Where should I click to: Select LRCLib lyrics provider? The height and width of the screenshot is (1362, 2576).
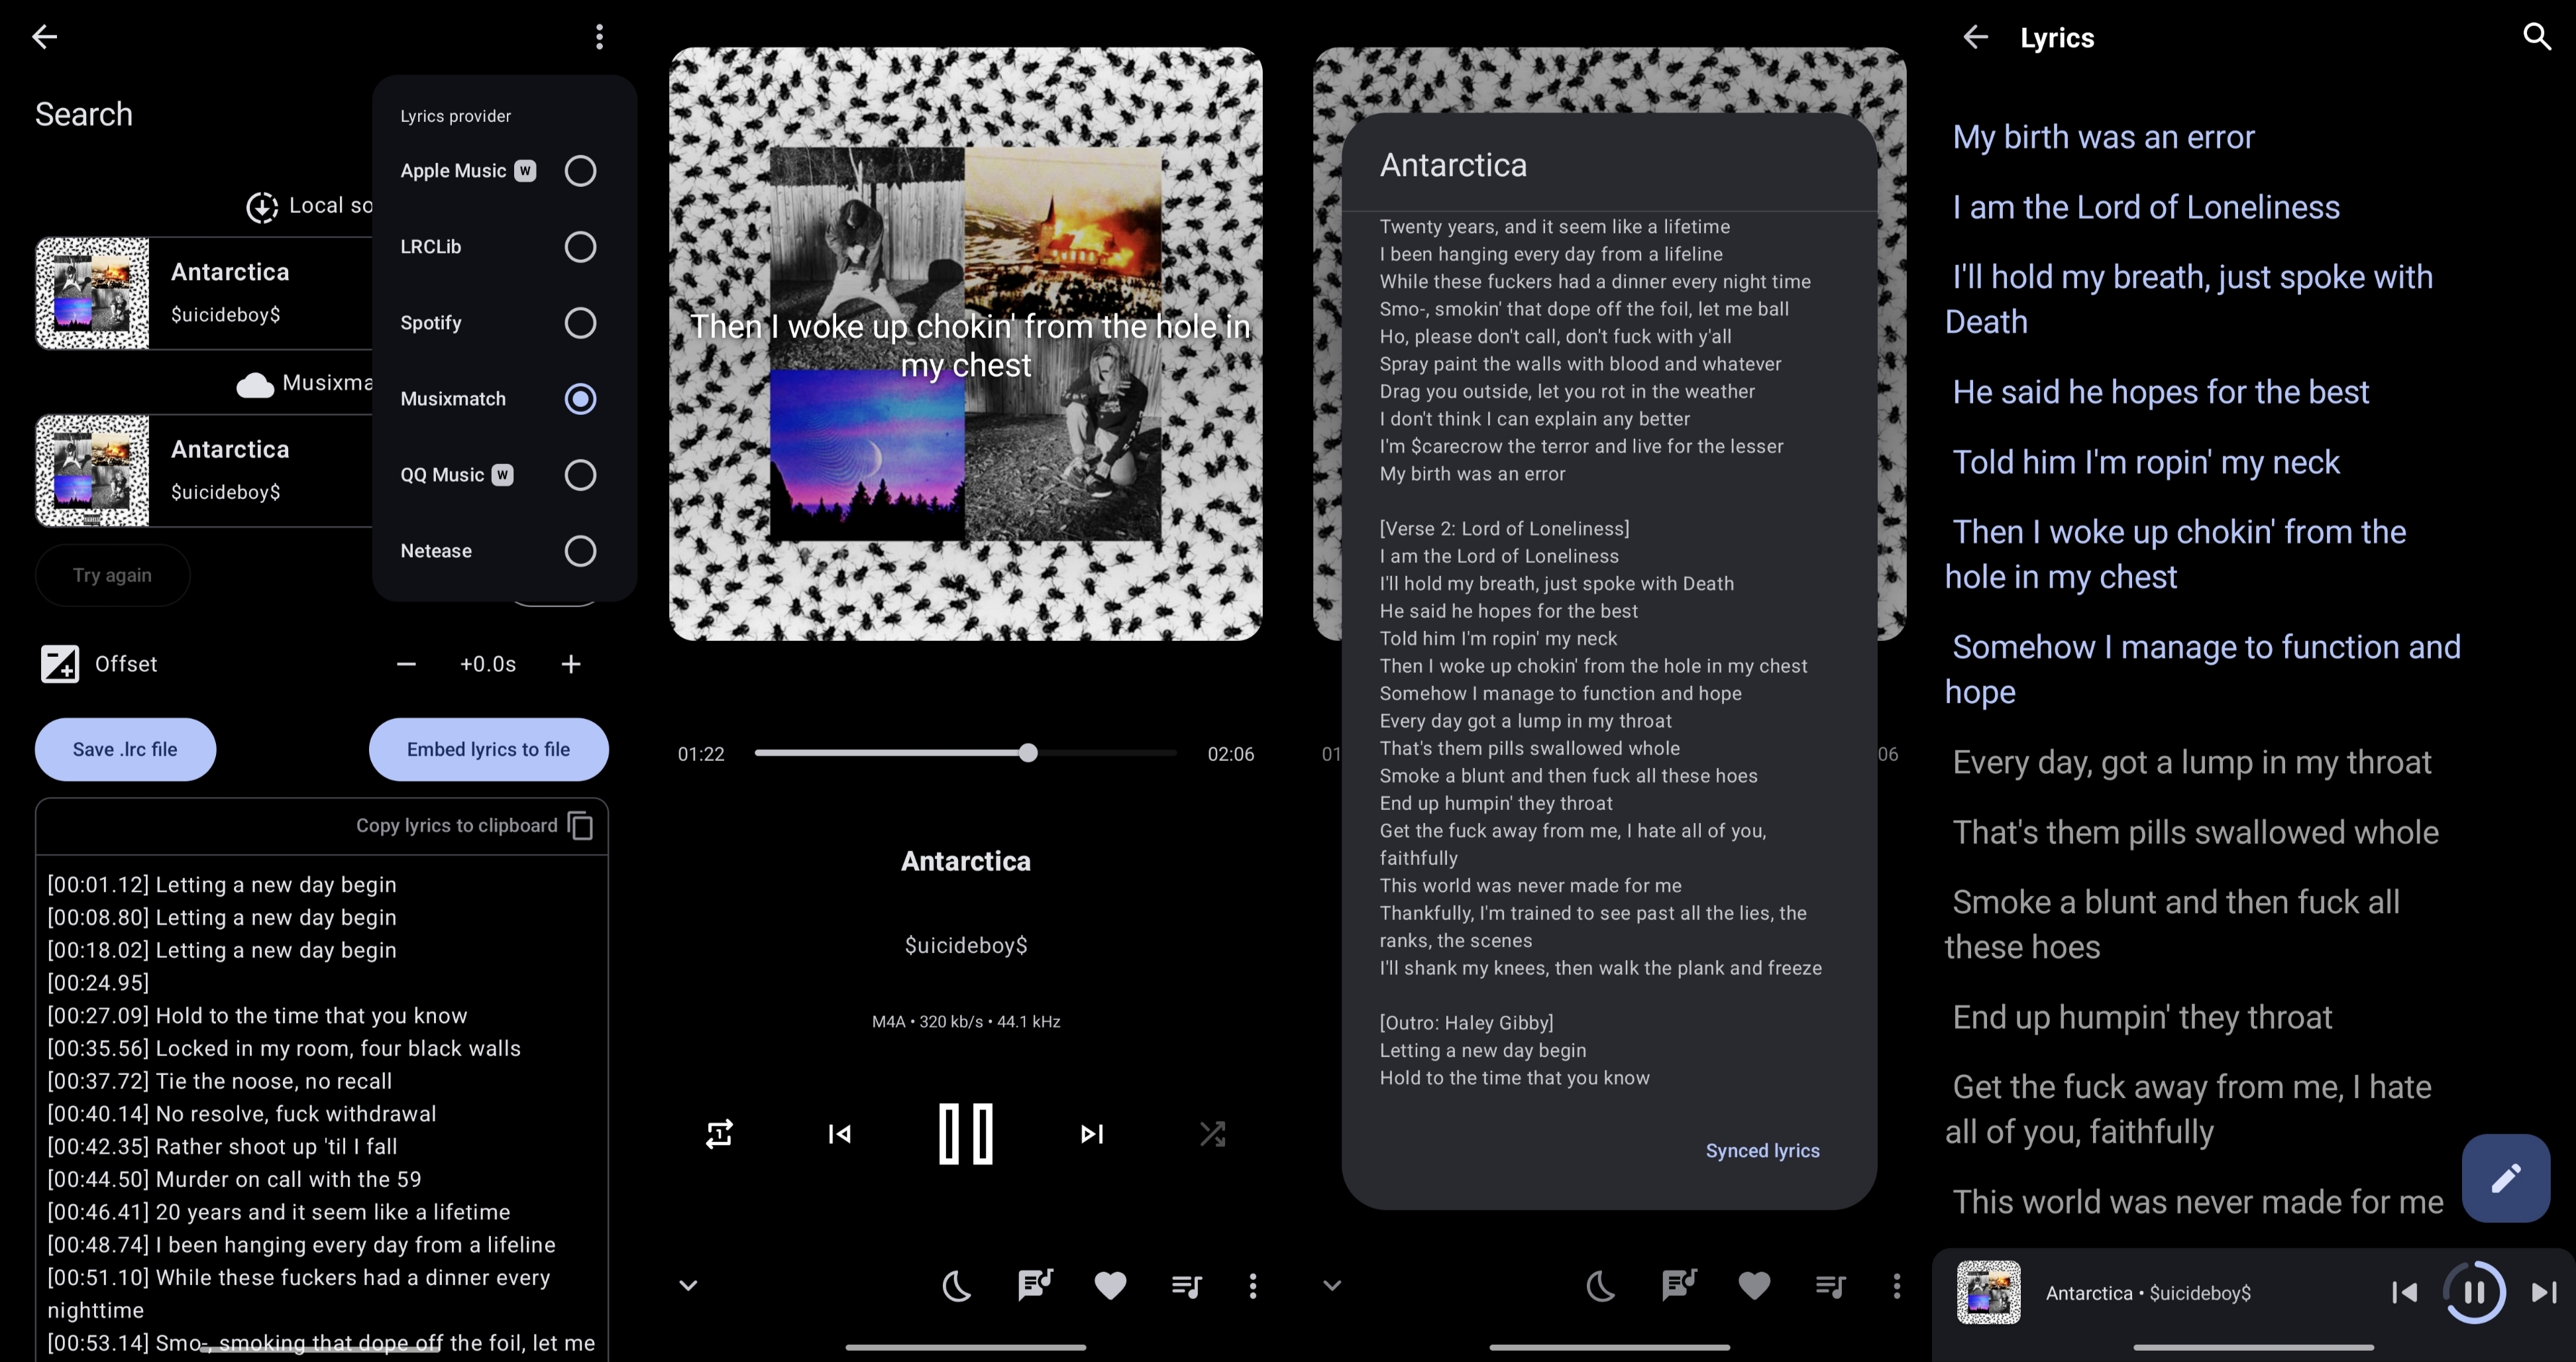click(580, 247)
